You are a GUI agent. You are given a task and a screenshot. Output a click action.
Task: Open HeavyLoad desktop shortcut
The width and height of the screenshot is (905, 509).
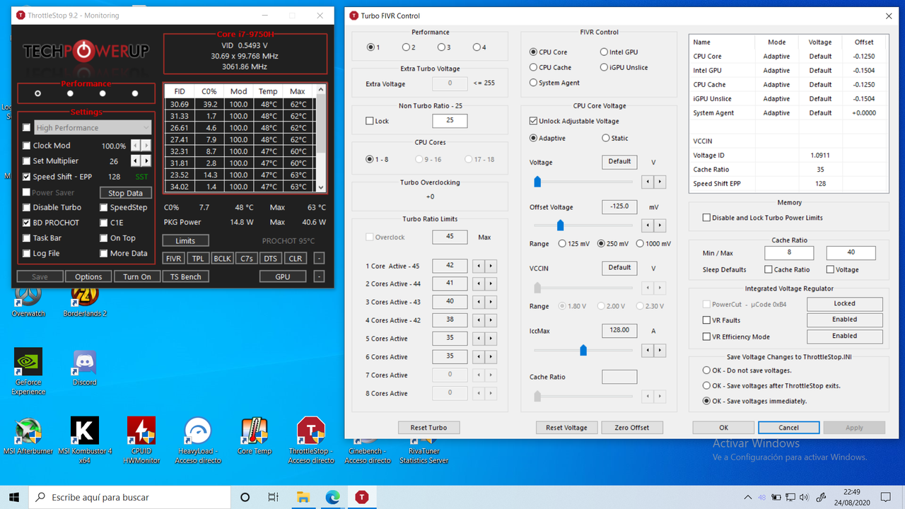[x=198, y=440]
